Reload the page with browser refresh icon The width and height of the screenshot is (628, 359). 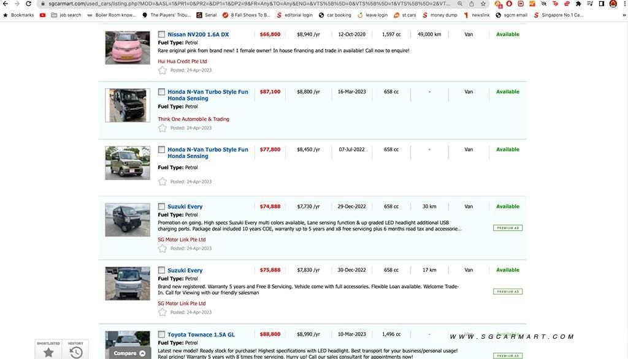(28, 4)
